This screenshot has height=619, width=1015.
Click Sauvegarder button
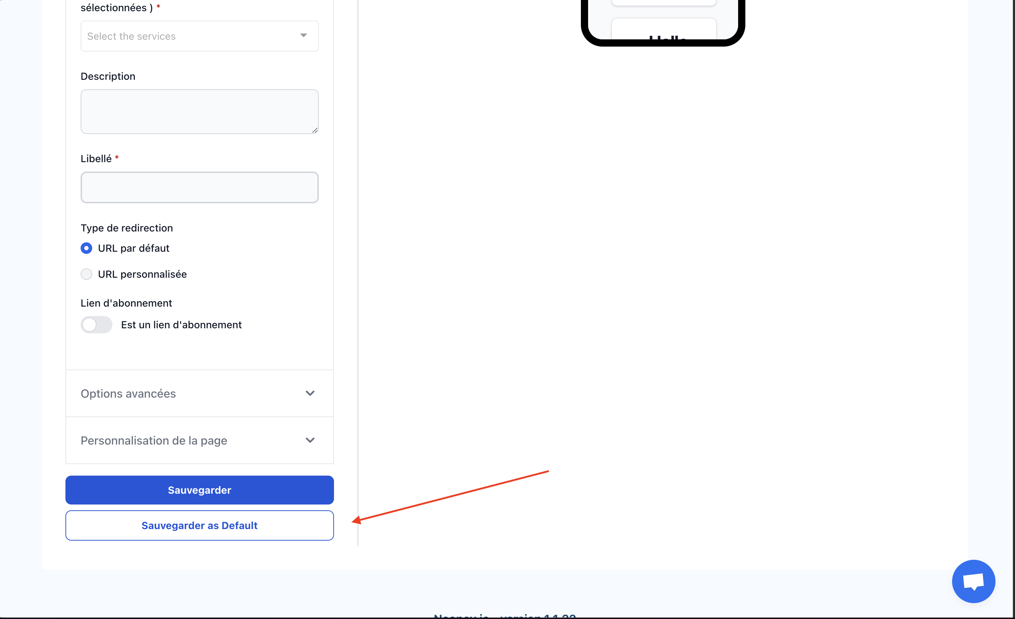tap(200, 489)
